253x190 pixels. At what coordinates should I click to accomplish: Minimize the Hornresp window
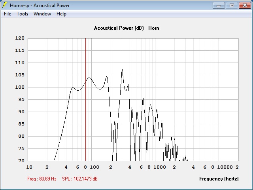[219, 6]
